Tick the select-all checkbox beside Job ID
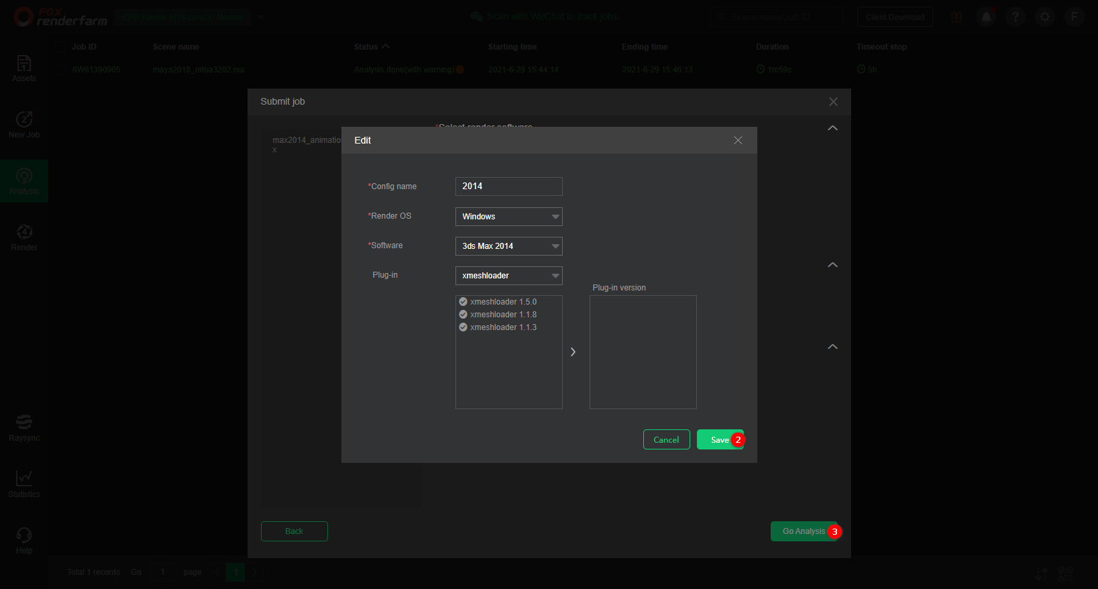 [x=62, y=46]
